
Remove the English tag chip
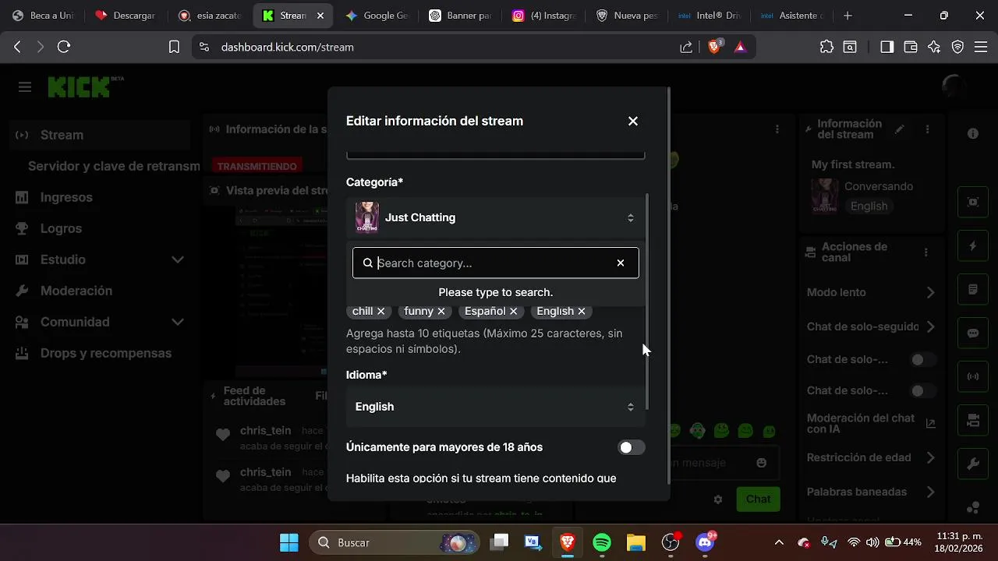coord(582,311)
